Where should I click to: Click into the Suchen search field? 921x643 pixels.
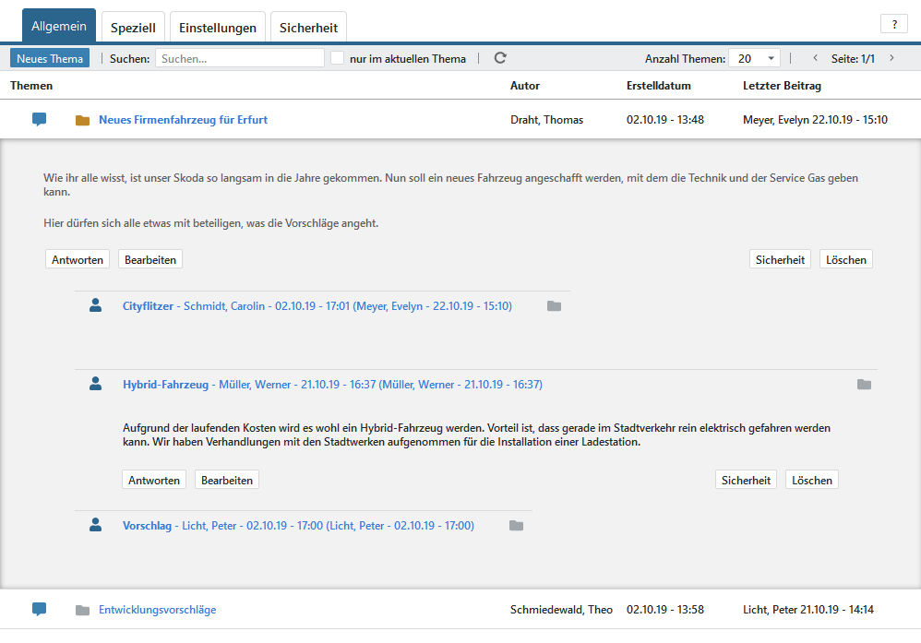[x=239, y=58]
